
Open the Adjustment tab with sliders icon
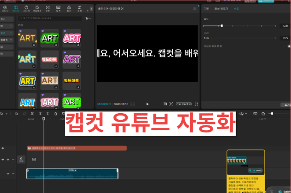(x=80, y=8)
